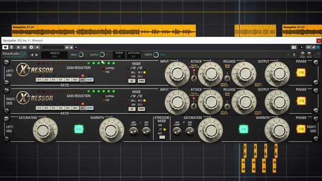This screenshot has height=181, width=322.
Task: Click DS 2 mode LED on Left/Mid unit
Action: click(x=144, y=72)
